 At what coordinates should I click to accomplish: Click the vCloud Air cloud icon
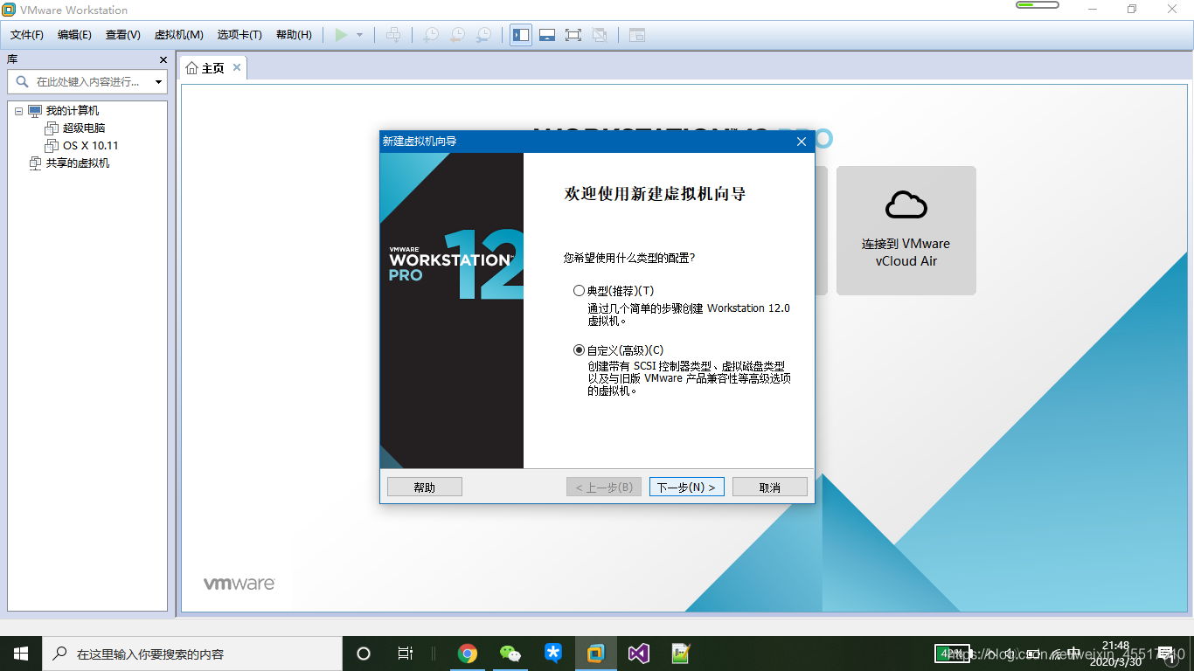pyautogui.click(x=906, y=205)
